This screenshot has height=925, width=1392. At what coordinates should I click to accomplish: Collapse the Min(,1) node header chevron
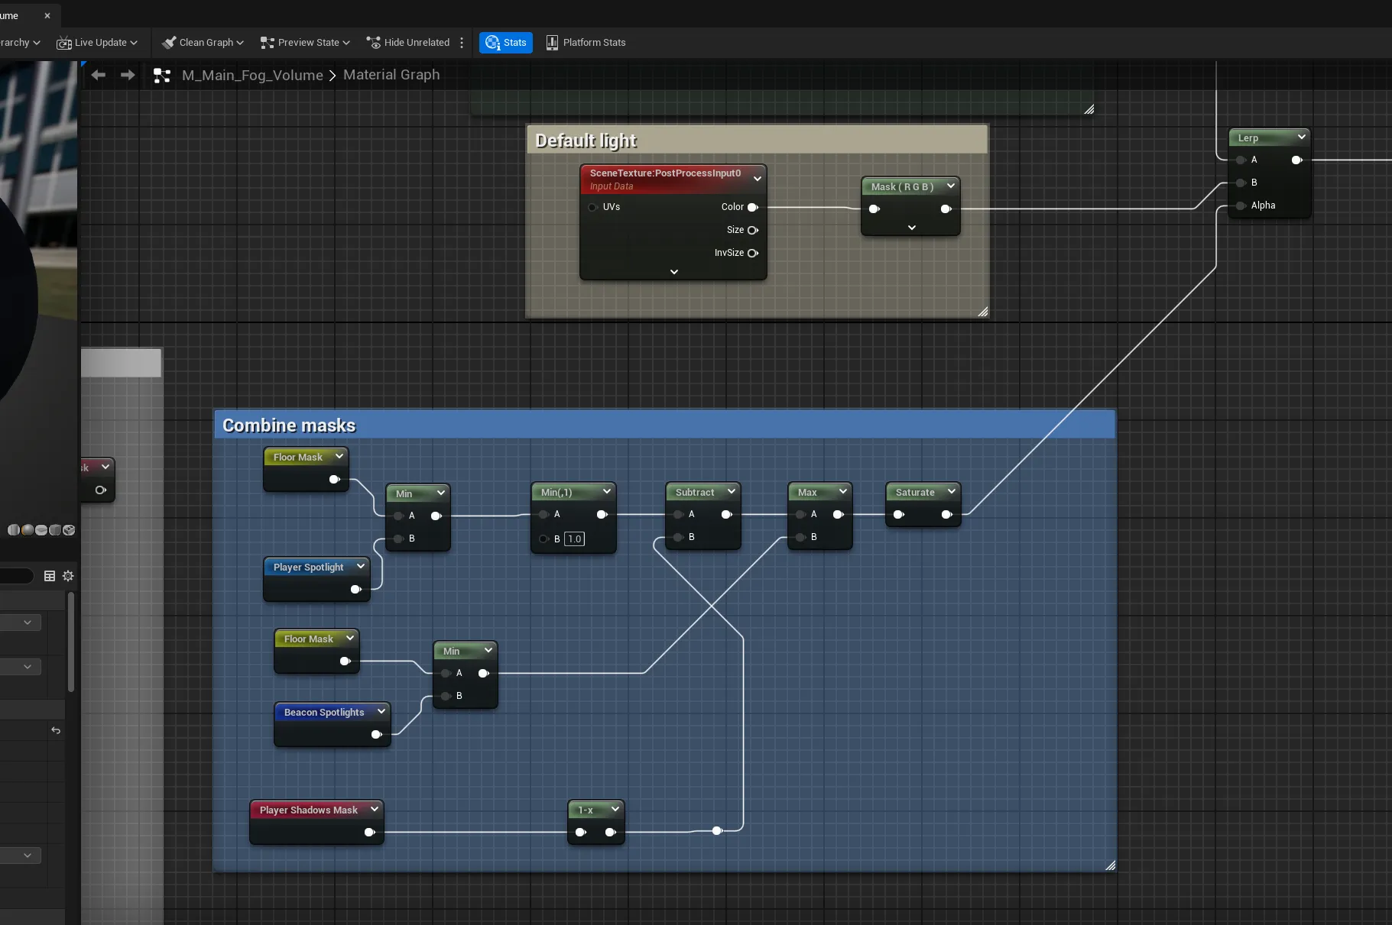(x=607, y=491)
